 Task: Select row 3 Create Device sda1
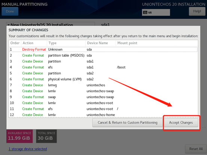tap(103, 61)
